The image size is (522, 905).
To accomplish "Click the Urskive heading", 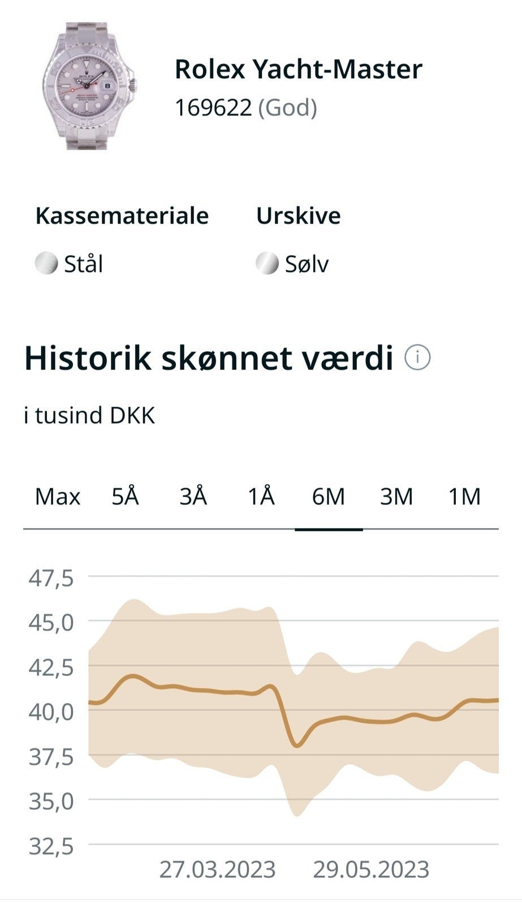I will pyautogui.click(x=299, y=216).
